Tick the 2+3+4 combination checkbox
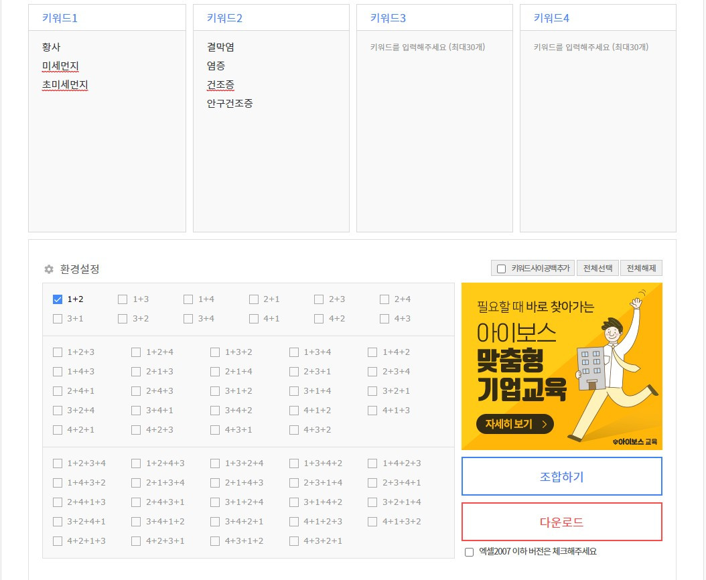Viewport: 706px width, 580px height. click(372, 372)
